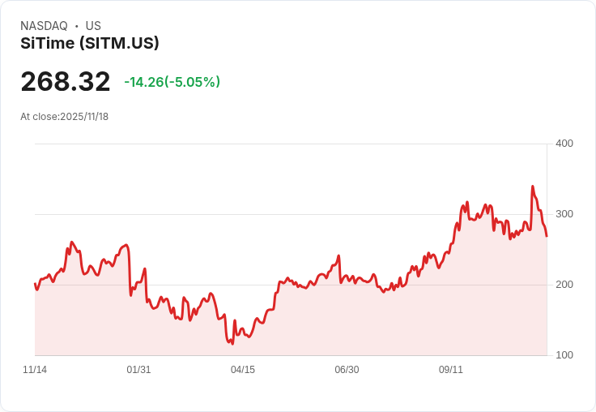Select the SiTime (SITM.US) title
The width and height of the screenshot is (596, 412).
point(90,43)
